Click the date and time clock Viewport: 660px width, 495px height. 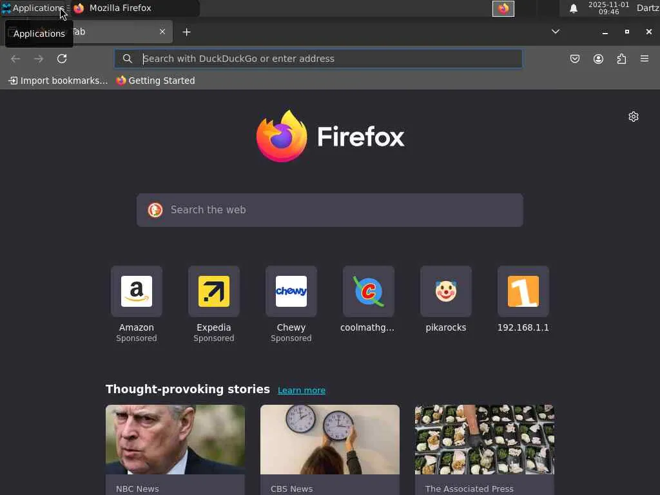(608, 8)
